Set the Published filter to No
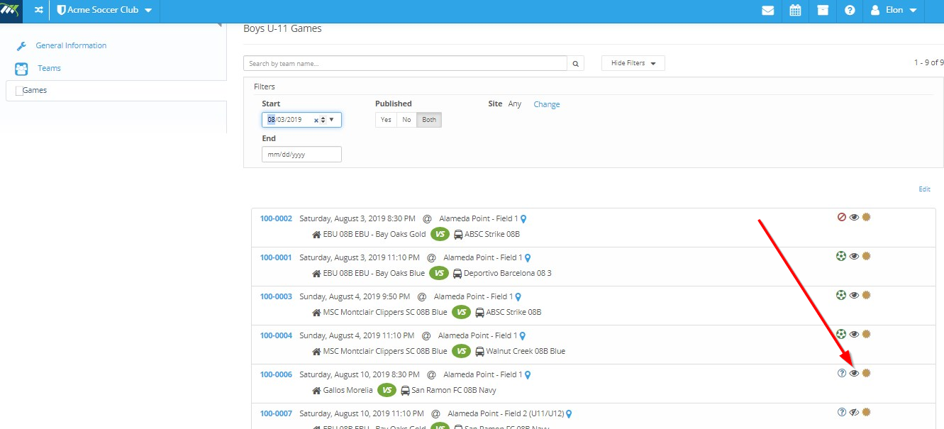 [406, 120]
